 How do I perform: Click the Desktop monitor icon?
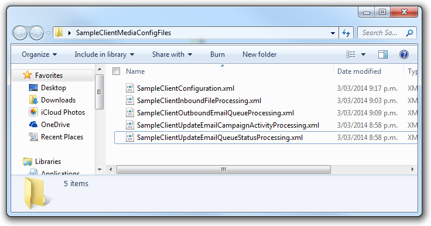point(33,88)
